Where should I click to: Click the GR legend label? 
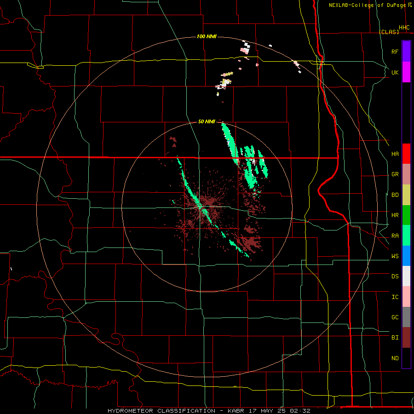pos(395,174)
